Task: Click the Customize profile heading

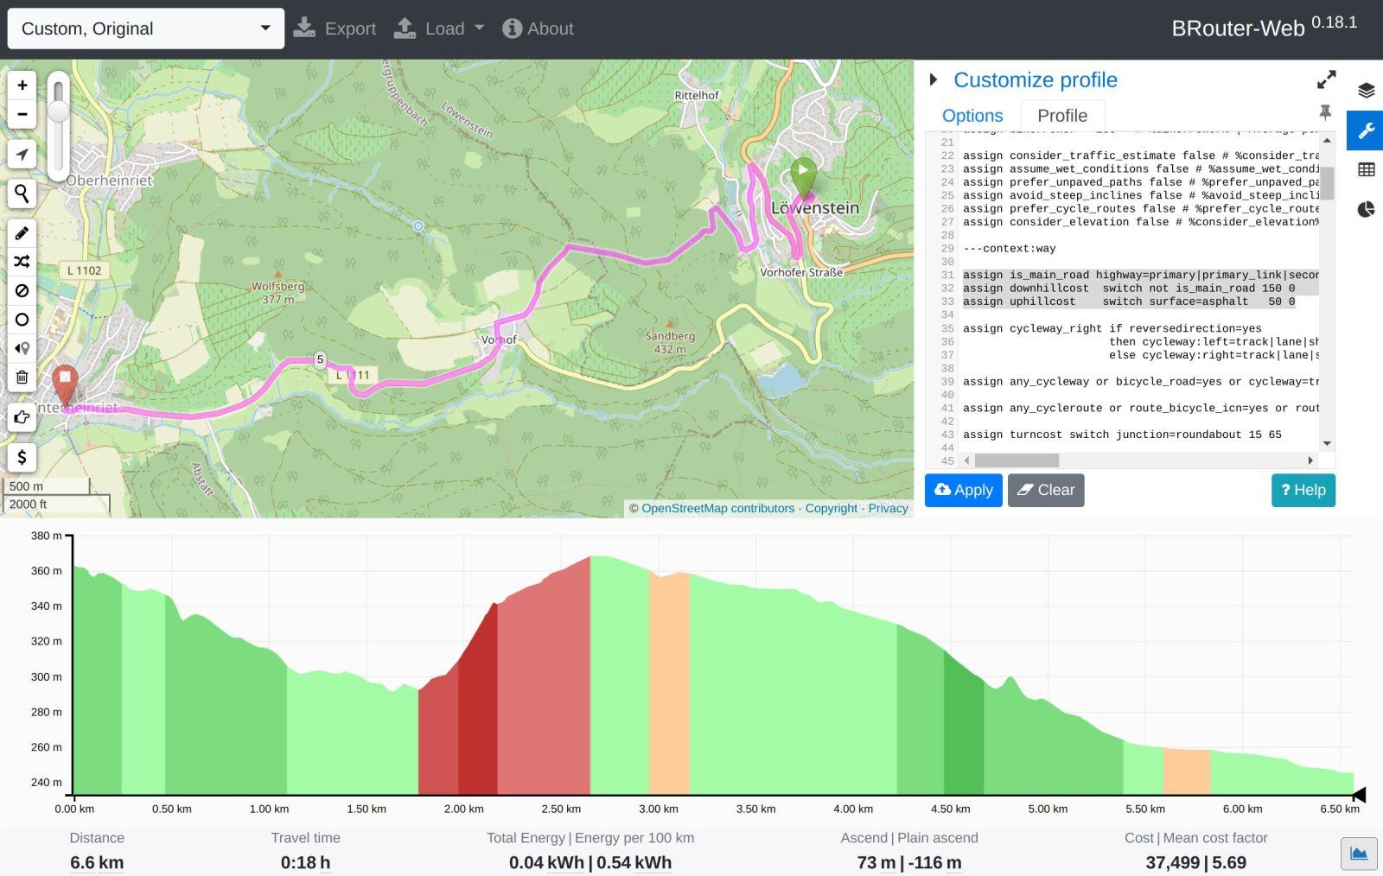Action: [x=1036, y=79]
